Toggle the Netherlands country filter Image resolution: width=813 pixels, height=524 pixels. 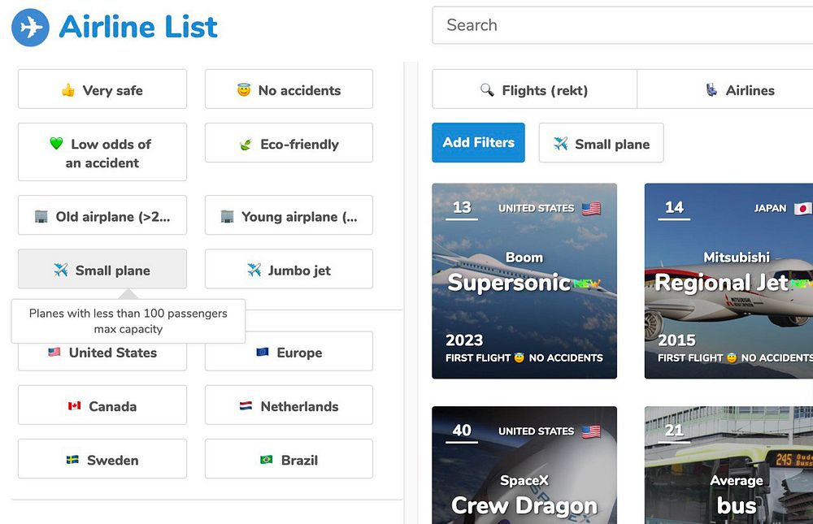pyautogui.click(x=289, y=405)
